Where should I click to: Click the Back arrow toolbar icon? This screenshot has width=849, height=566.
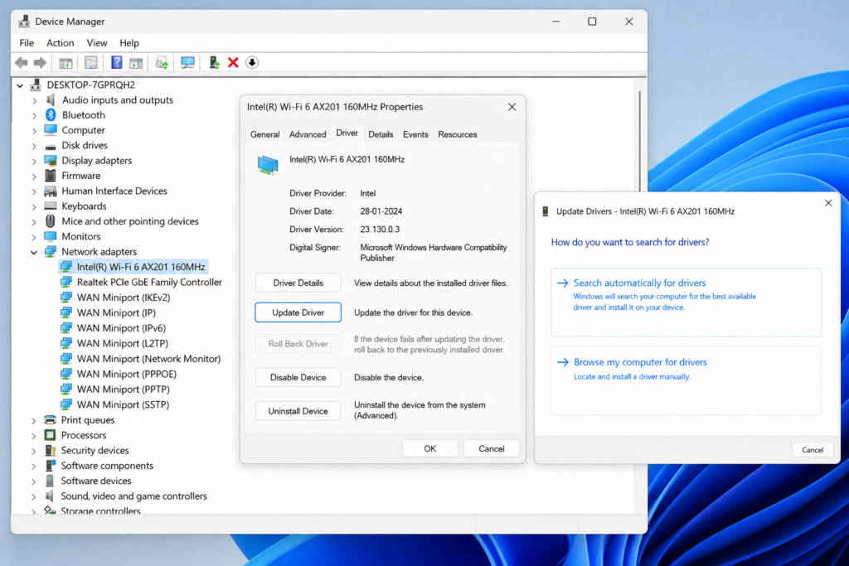22,63
